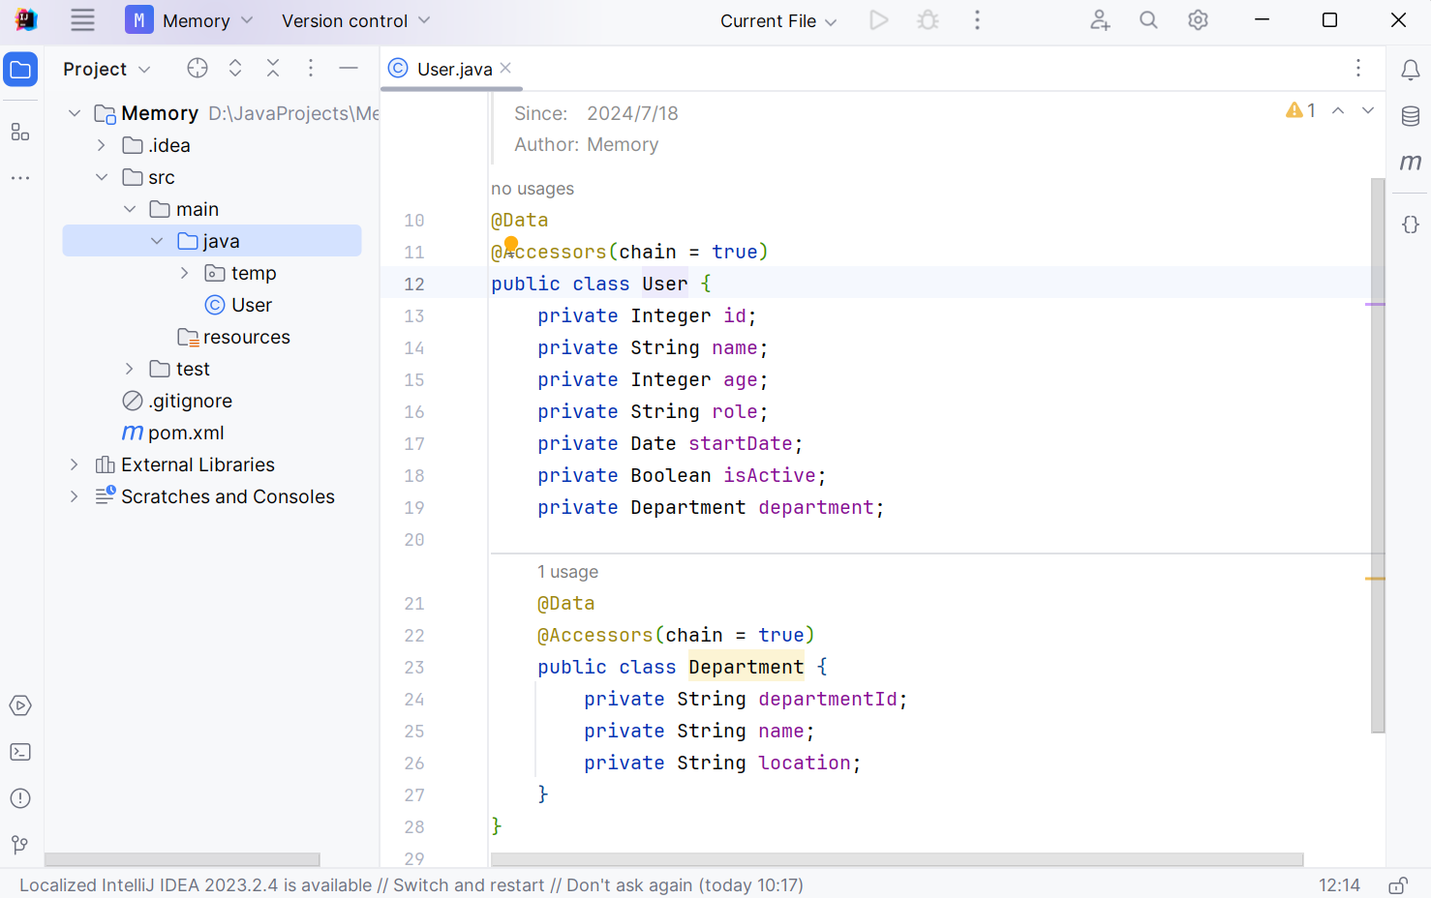1431x898 pixels.
Task: Click the editor vertical scrollbar
Action: coord(1378,455)
